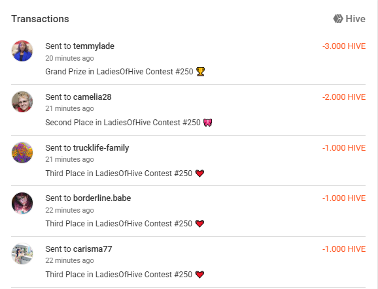Open the carisma77 username link
The height and width of the screenshot is (289, 378).
(93, 249)
